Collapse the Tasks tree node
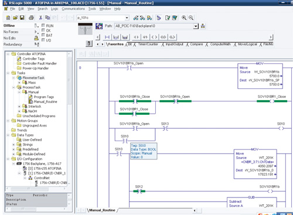Image resolution: width=293 pixels, height=215 pixels. point(8,73)
